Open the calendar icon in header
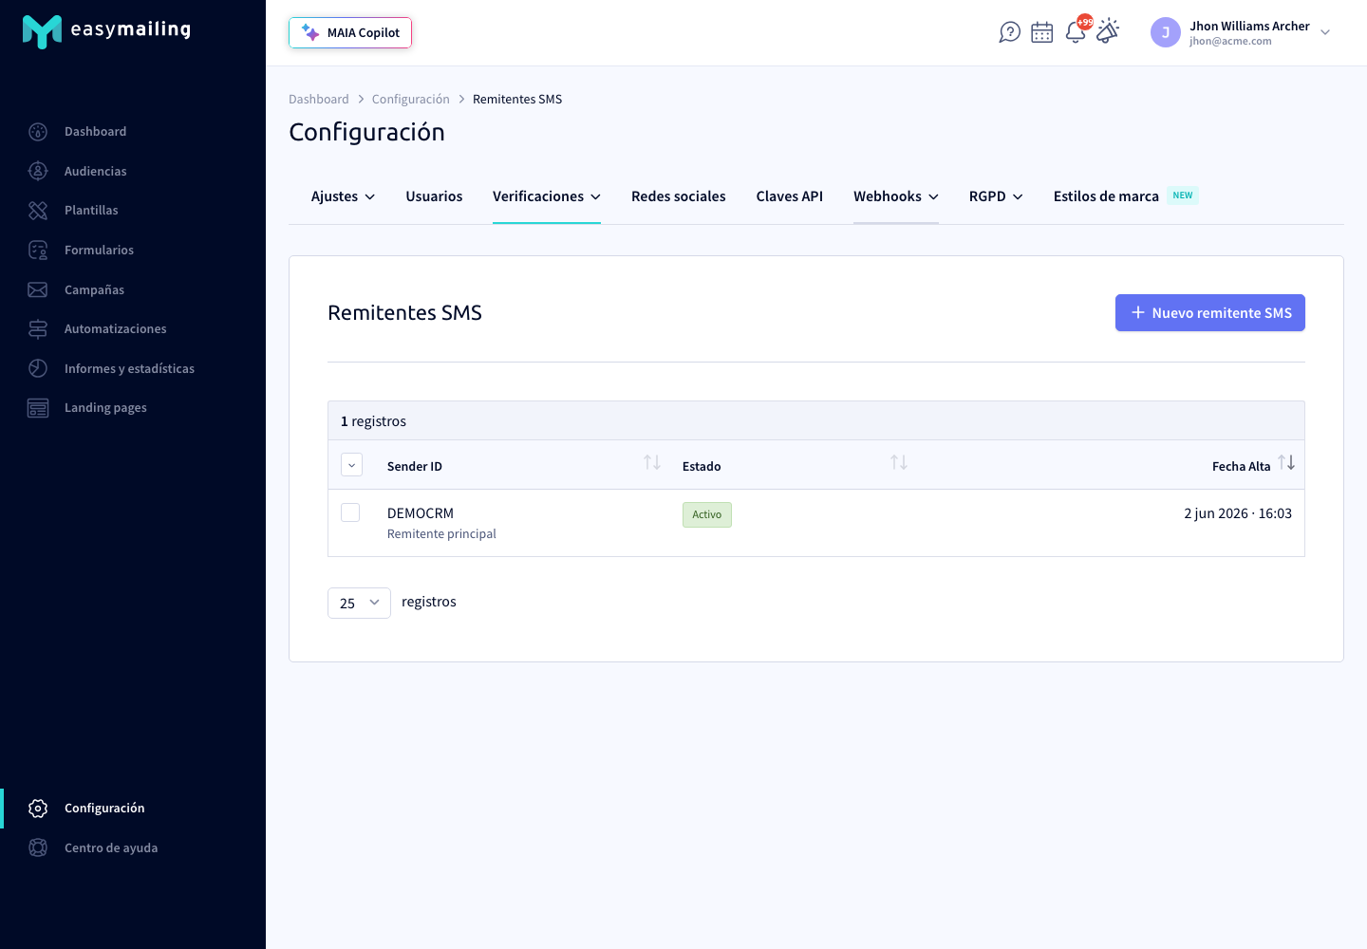Viewport: 1367px width, 949px height. (x=1042, y=32)
